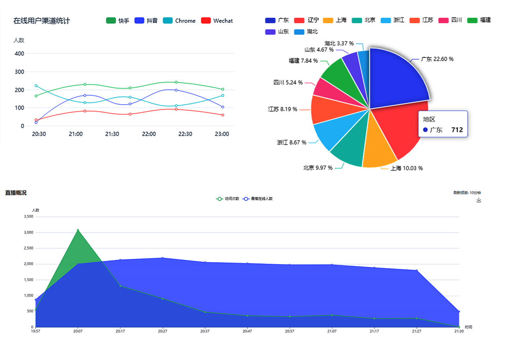Toggle the 抖音 legend series
The height and width of the screenshot is (358, 517).
coord(146,21)
